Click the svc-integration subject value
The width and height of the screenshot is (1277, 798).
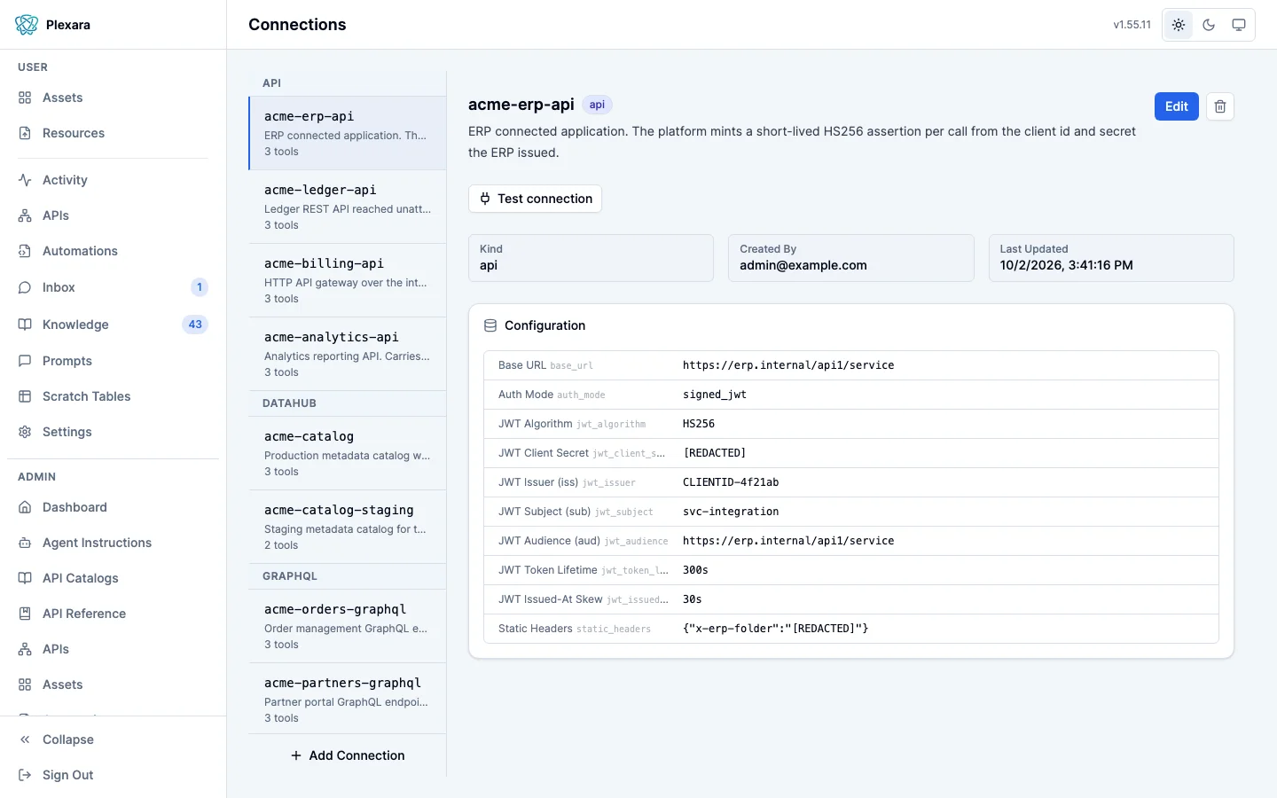pos(731,512)
